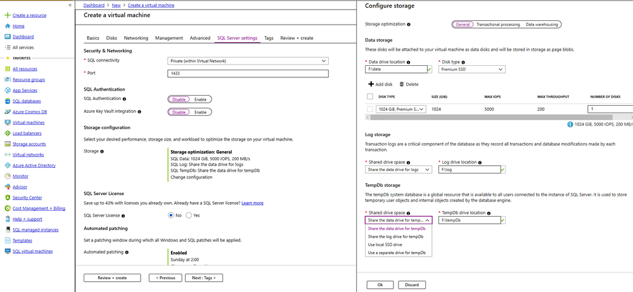
Task: Click Ok in Configure storage panel
Action: (380, 285)
